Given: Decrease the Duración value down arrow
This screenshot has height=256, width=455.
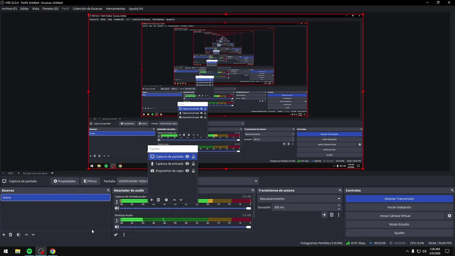Looking at the screenshot, I should (x=339, y=209).
